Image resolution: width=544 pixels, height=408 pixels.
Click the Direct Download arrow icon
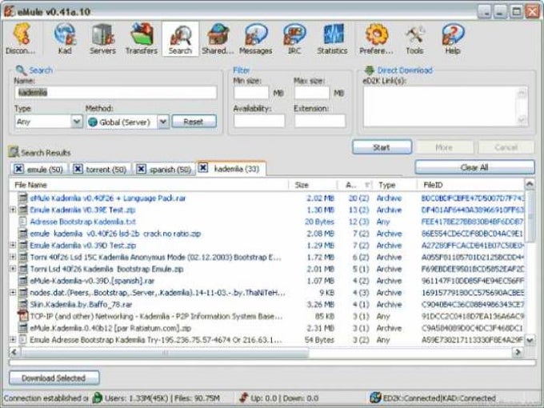tap(370, 70)
